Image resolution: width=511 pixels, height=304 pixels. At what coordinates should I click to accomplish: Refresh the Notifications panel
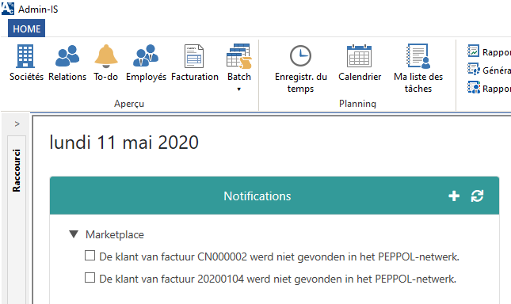(x=477, y=196)
